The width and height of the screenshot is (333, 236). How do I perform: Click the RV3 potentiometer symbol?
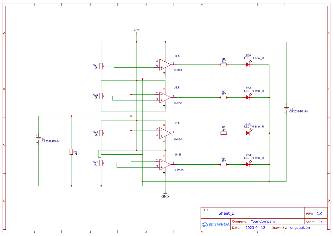coord(101,133)
